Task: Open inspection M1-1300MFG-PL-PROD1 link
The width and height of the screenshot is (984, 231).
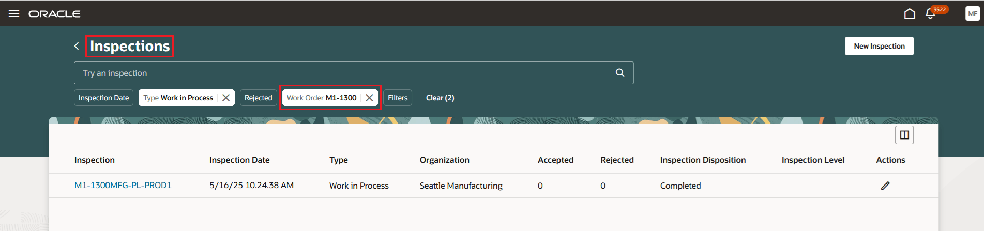Action: pos(123,185)
